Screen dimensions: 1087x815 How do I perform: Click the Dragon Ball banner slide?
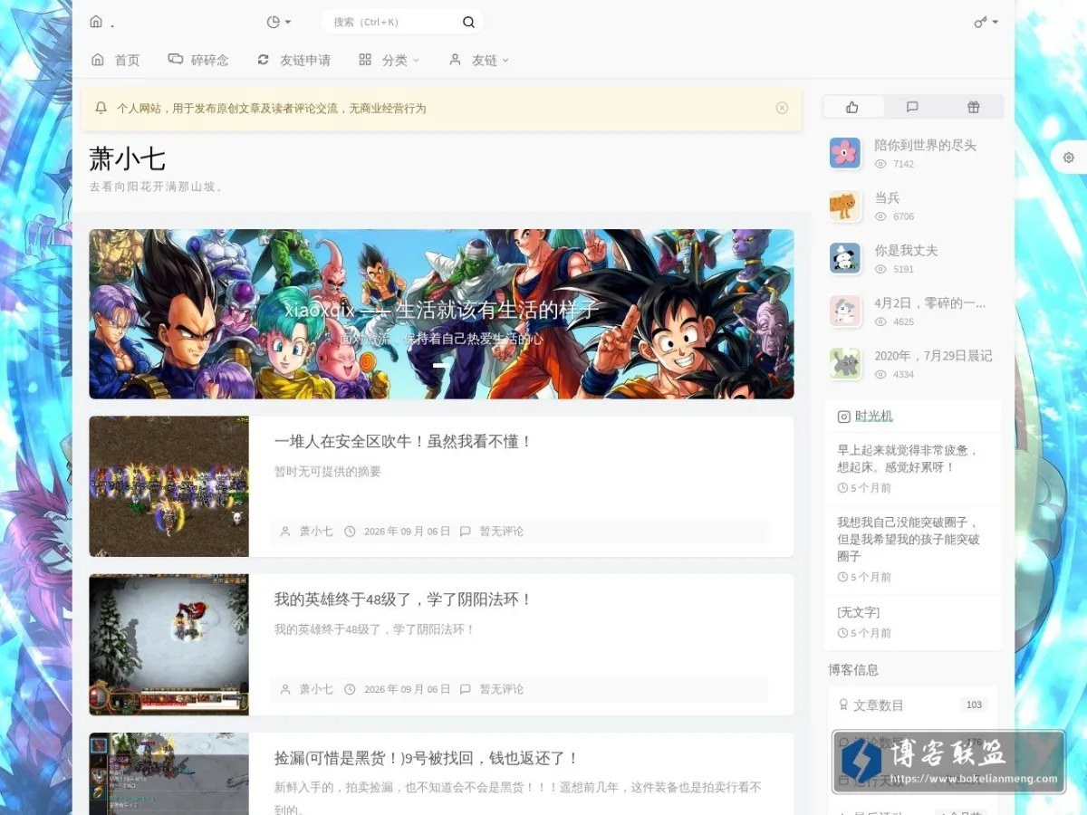tap(441, 313)
